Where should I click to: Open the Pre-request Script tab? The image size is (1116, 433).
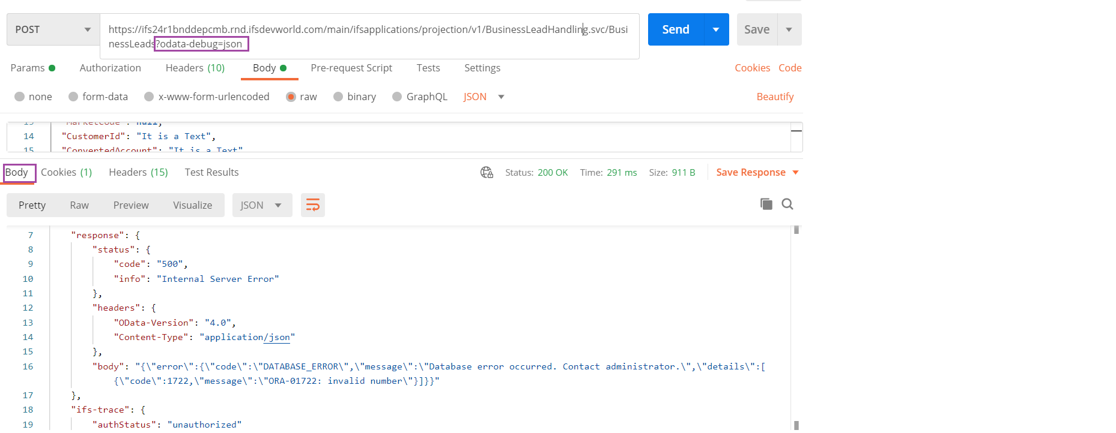click(x=351, y=68)
